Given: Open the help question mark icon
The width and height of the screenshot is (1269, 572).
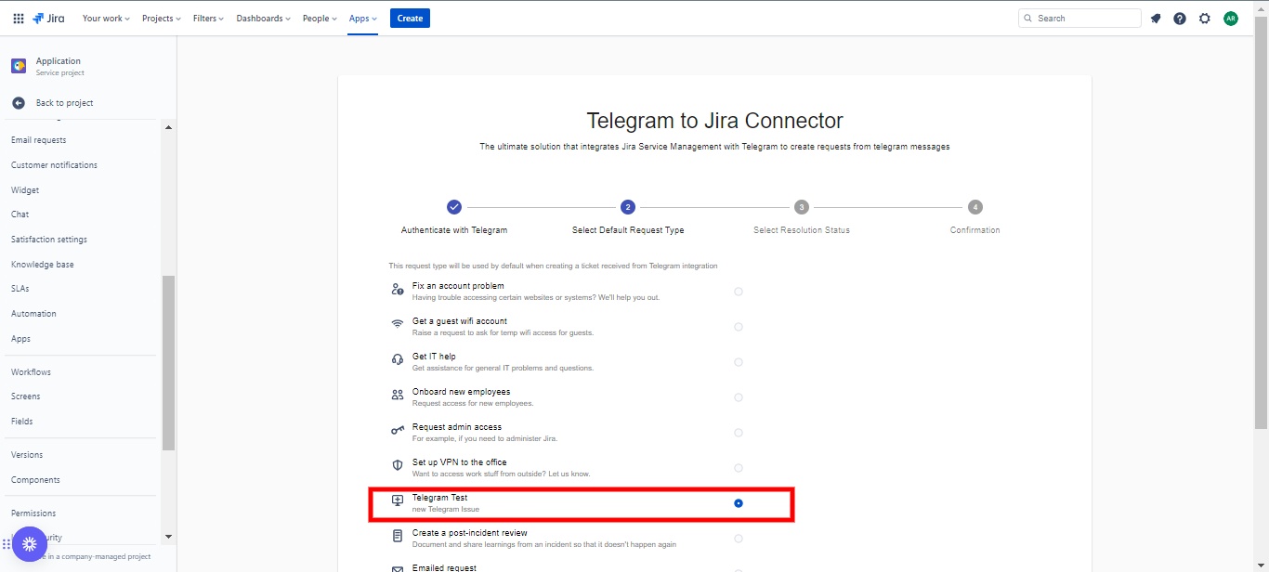Looking at the screenshot, I should pos(1180,19).
